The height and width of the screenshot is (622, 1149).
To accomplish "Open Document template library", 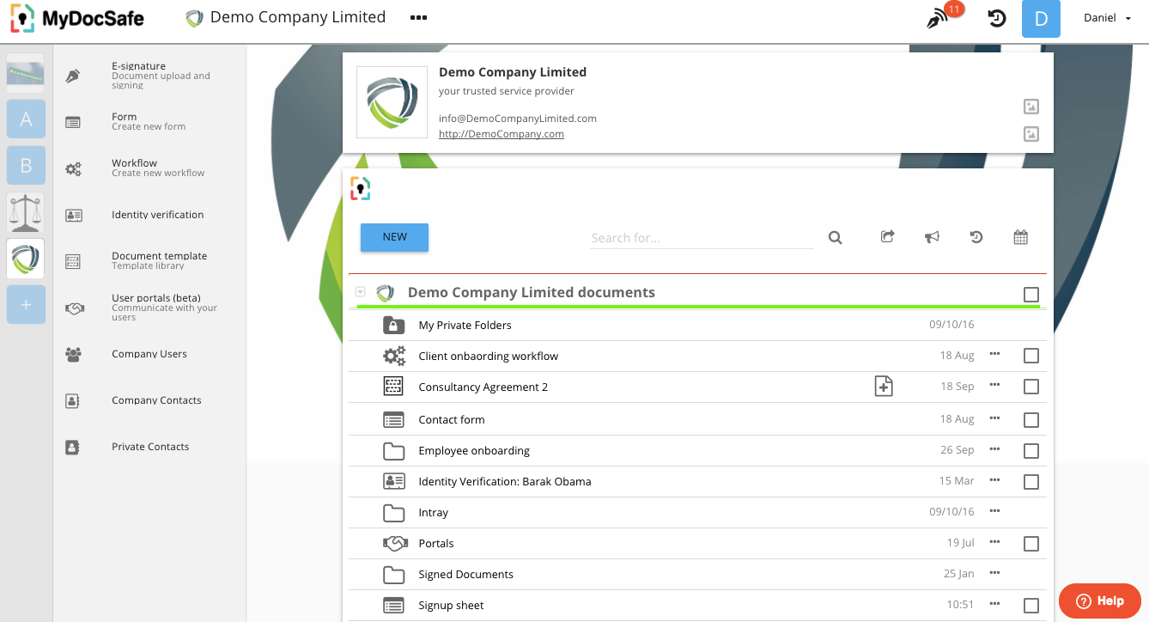I will click(160, 260).
